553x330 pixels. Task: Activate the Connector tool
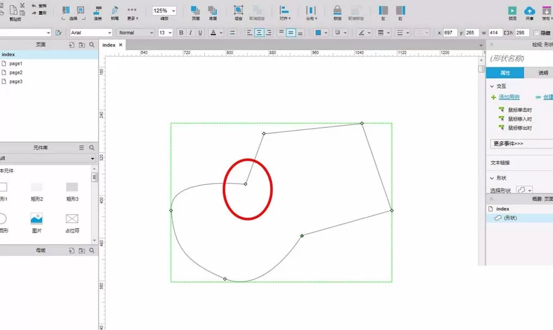pos(98,13)
